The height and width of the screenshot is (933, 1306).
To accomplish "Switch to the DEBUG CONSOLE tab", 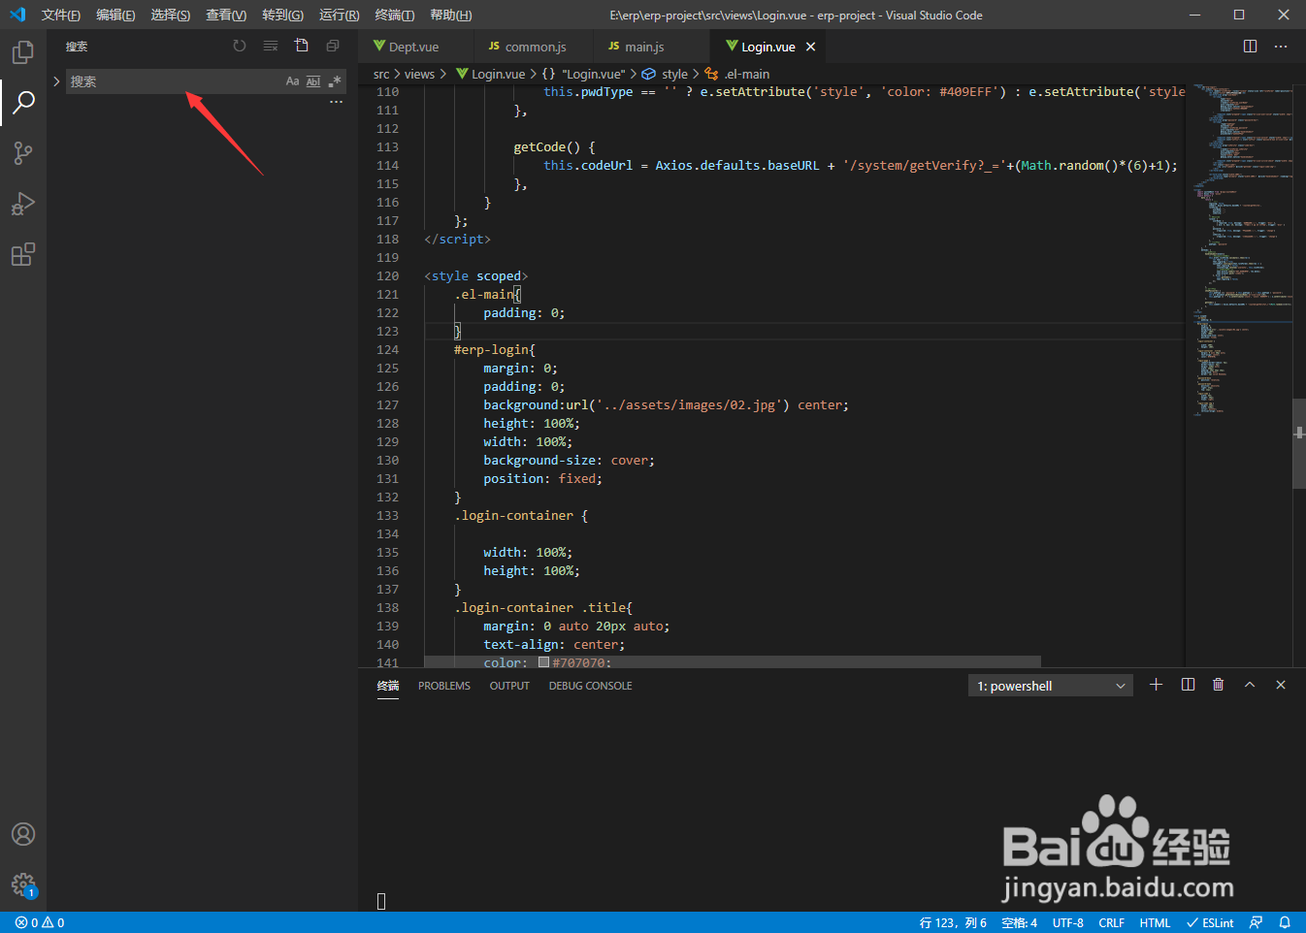I will coord(590,686).
